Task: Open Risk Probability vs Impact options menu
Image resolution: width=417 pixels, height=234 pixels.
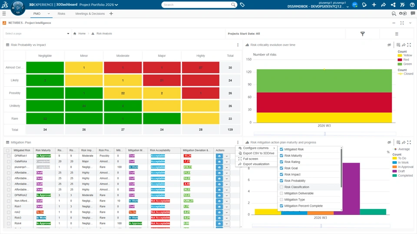Action: pos(238,45)
